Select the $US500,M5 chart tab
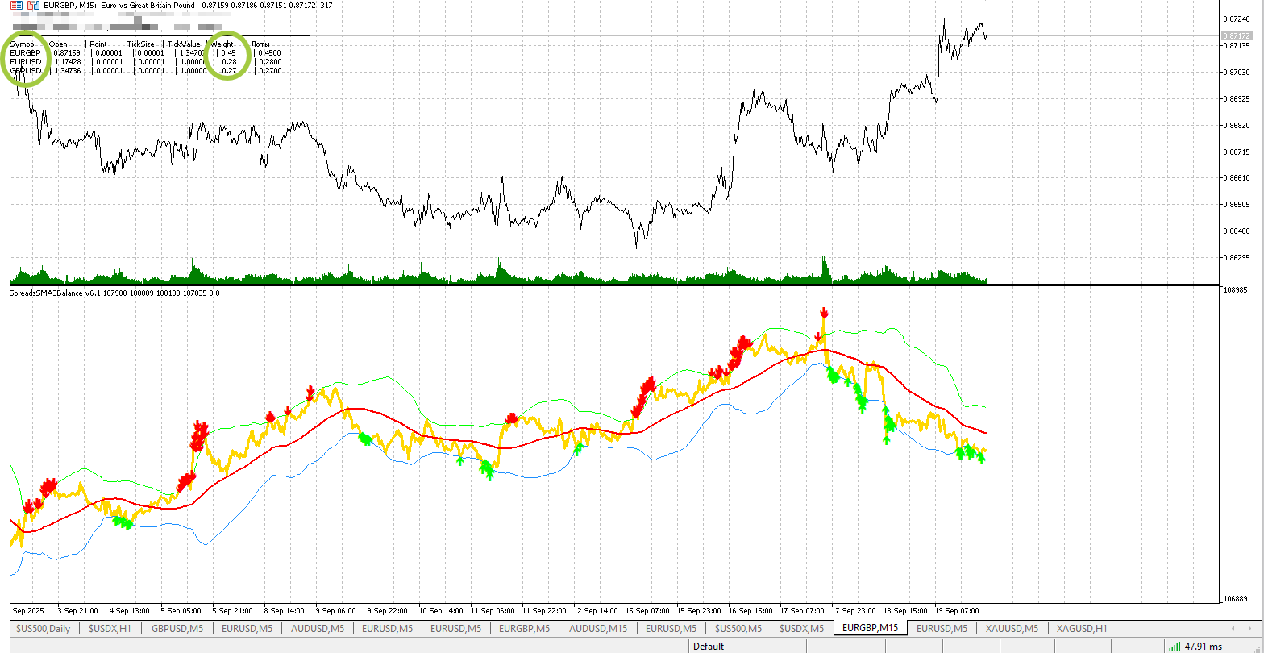This screenshot has width=1264, height=653. pyautogui.click(x=738, y=628)
